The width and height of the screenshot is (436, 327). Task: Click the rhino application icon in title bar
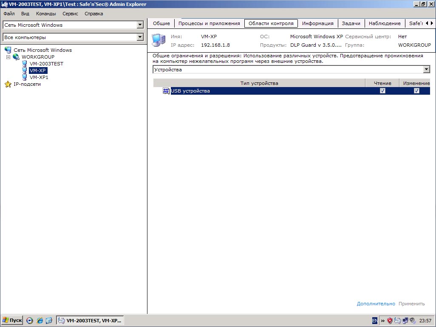coord(4,4)
